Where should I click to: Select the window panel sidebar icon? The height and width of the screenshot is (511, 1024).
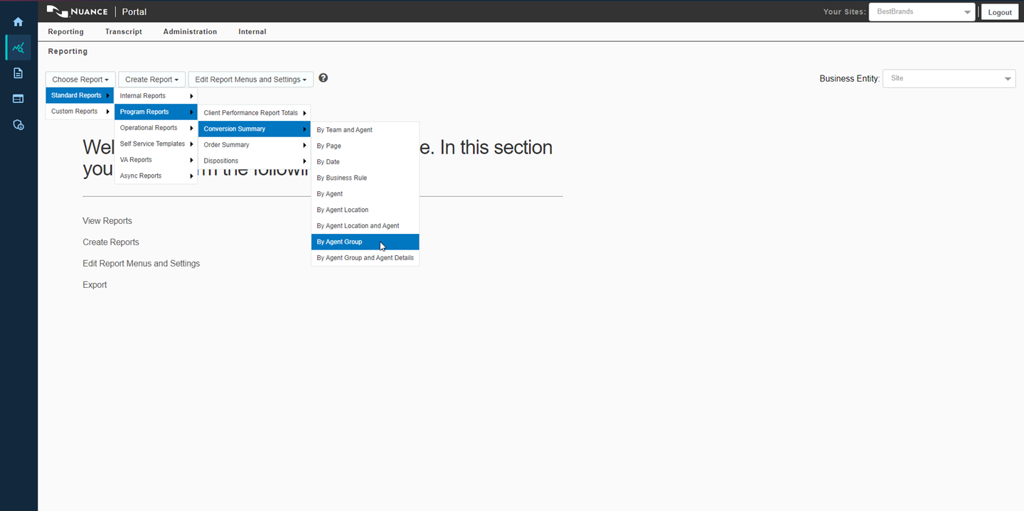pyautogui.click(x=18, y=99)
